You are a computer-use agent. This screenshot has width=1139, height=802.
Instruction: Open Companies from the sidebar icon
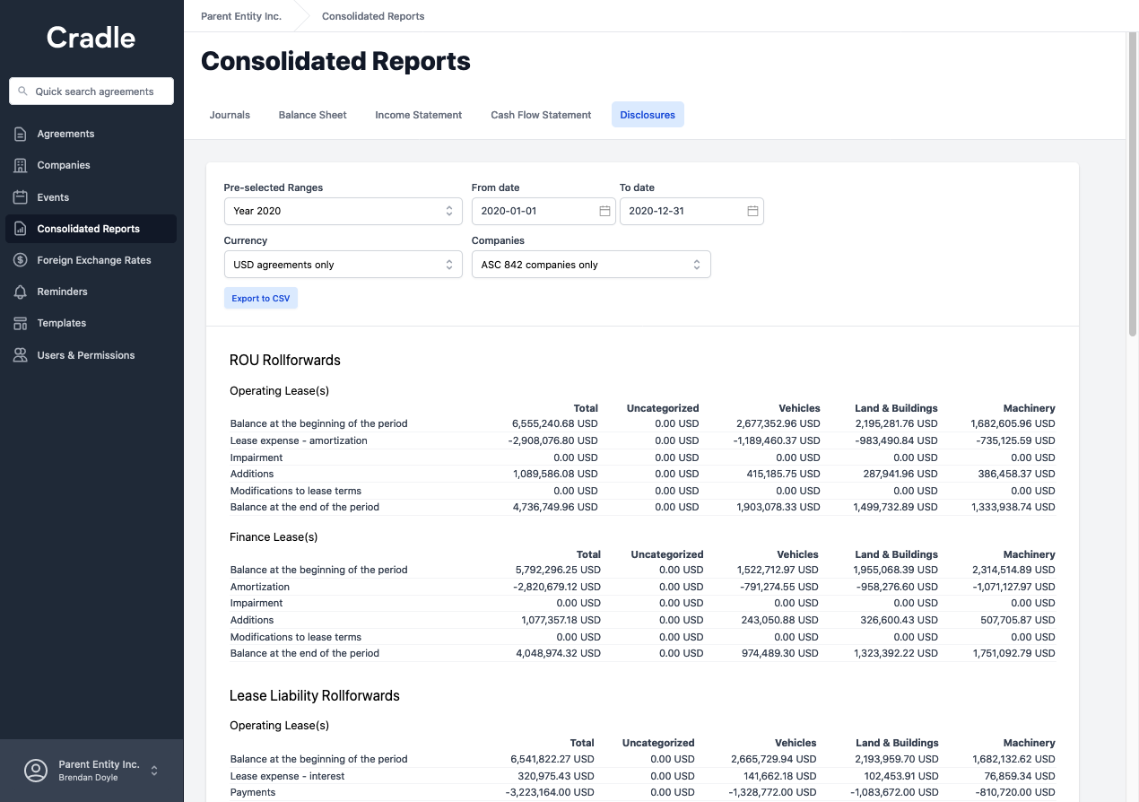tap(20, 165)
